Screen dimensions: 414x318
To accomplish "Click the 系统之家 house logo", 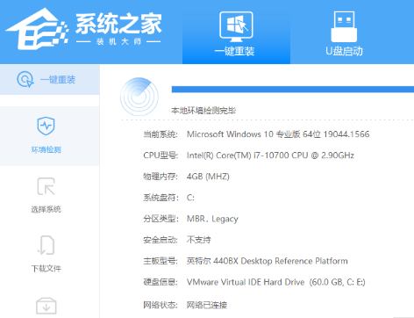I will (x=37, y=29).
